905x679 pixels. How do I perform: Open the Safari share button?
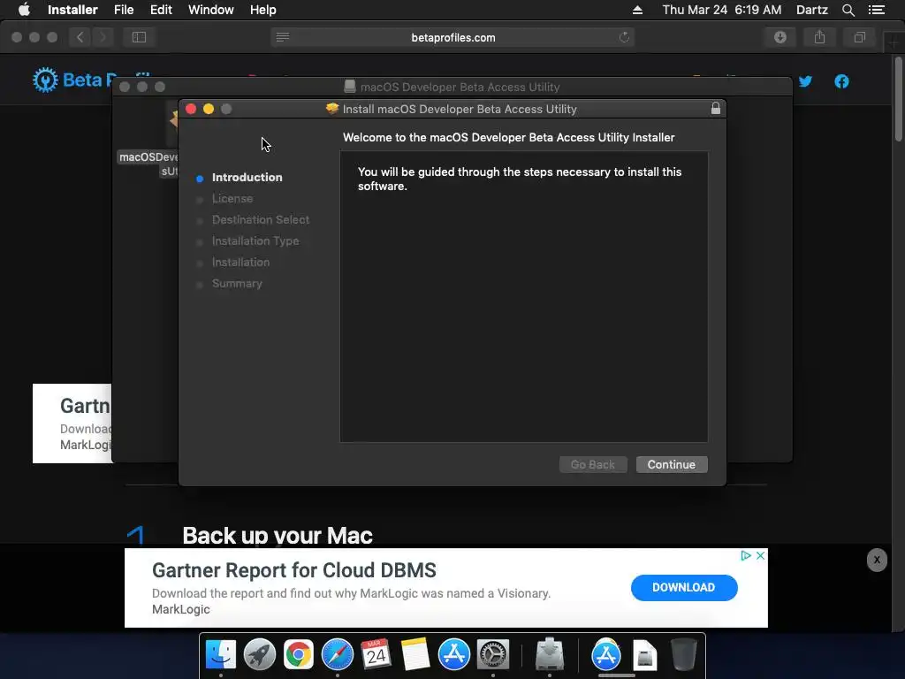coord(819,37)
